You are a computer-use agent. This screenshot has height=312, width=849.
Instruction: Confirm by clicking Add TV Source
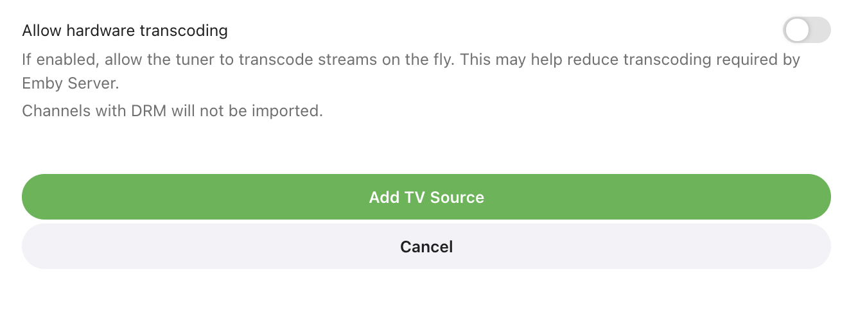[426, 197]
